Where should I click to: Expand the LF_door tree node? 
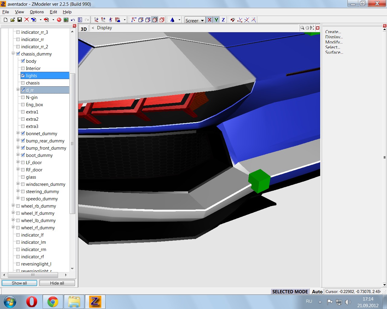[18, 162]
